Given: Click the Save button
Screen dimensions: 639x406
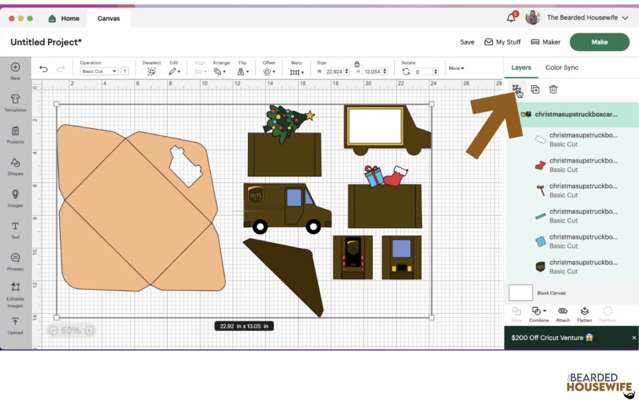Looking at the screenshot, I should pyautogui.click(x=467, y=42).
